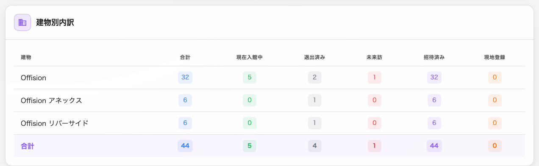Click Offision's 未来訪 badge 1
This screenshot has width=539, height=166.
tap(375, 77)
